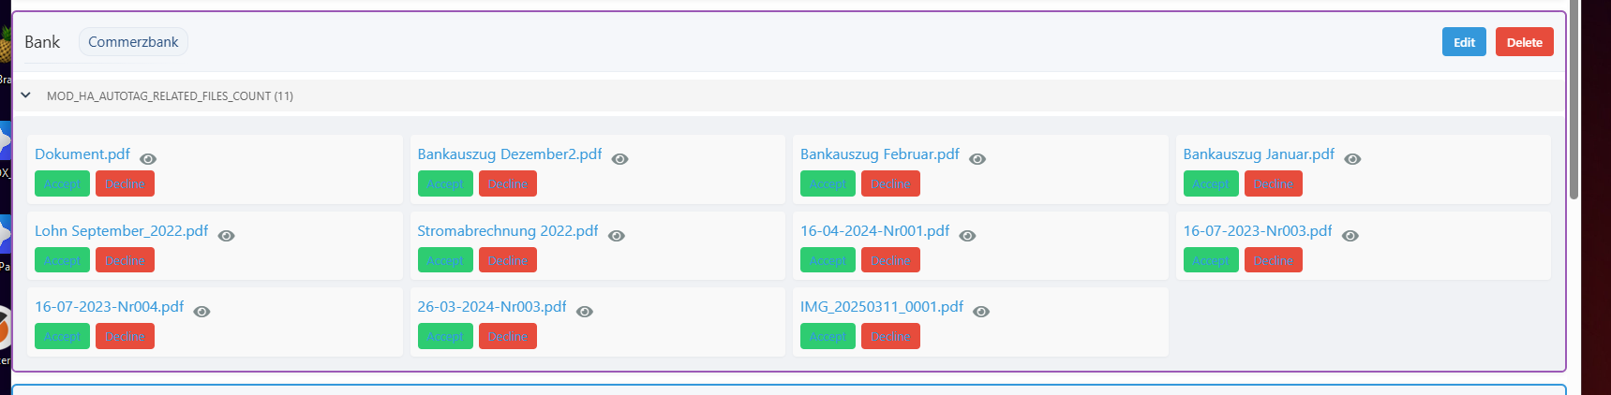Image resolution: width=1611 pixels, height=395 pixels.
Task: View Lohn September_2022.pdf with eye icon
Action: (226, 236)
